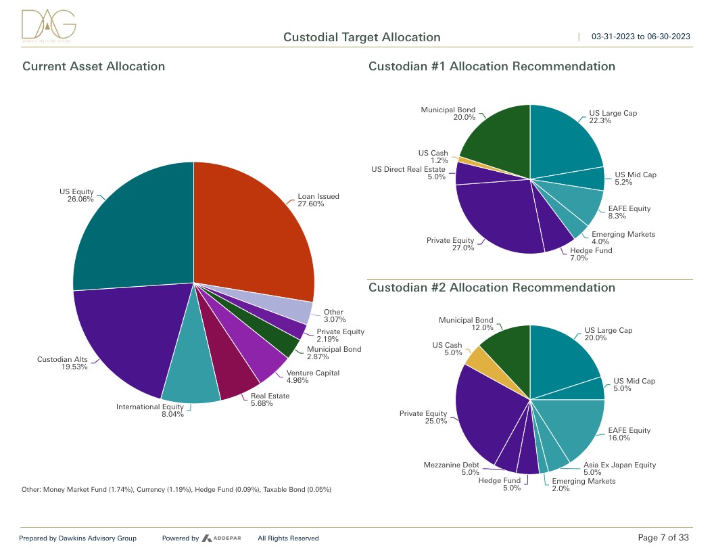Click Custodian #2 EAFE Equity 16.0% label
Image resolution: width=714 pixels, height=552 pixels.
629,434
